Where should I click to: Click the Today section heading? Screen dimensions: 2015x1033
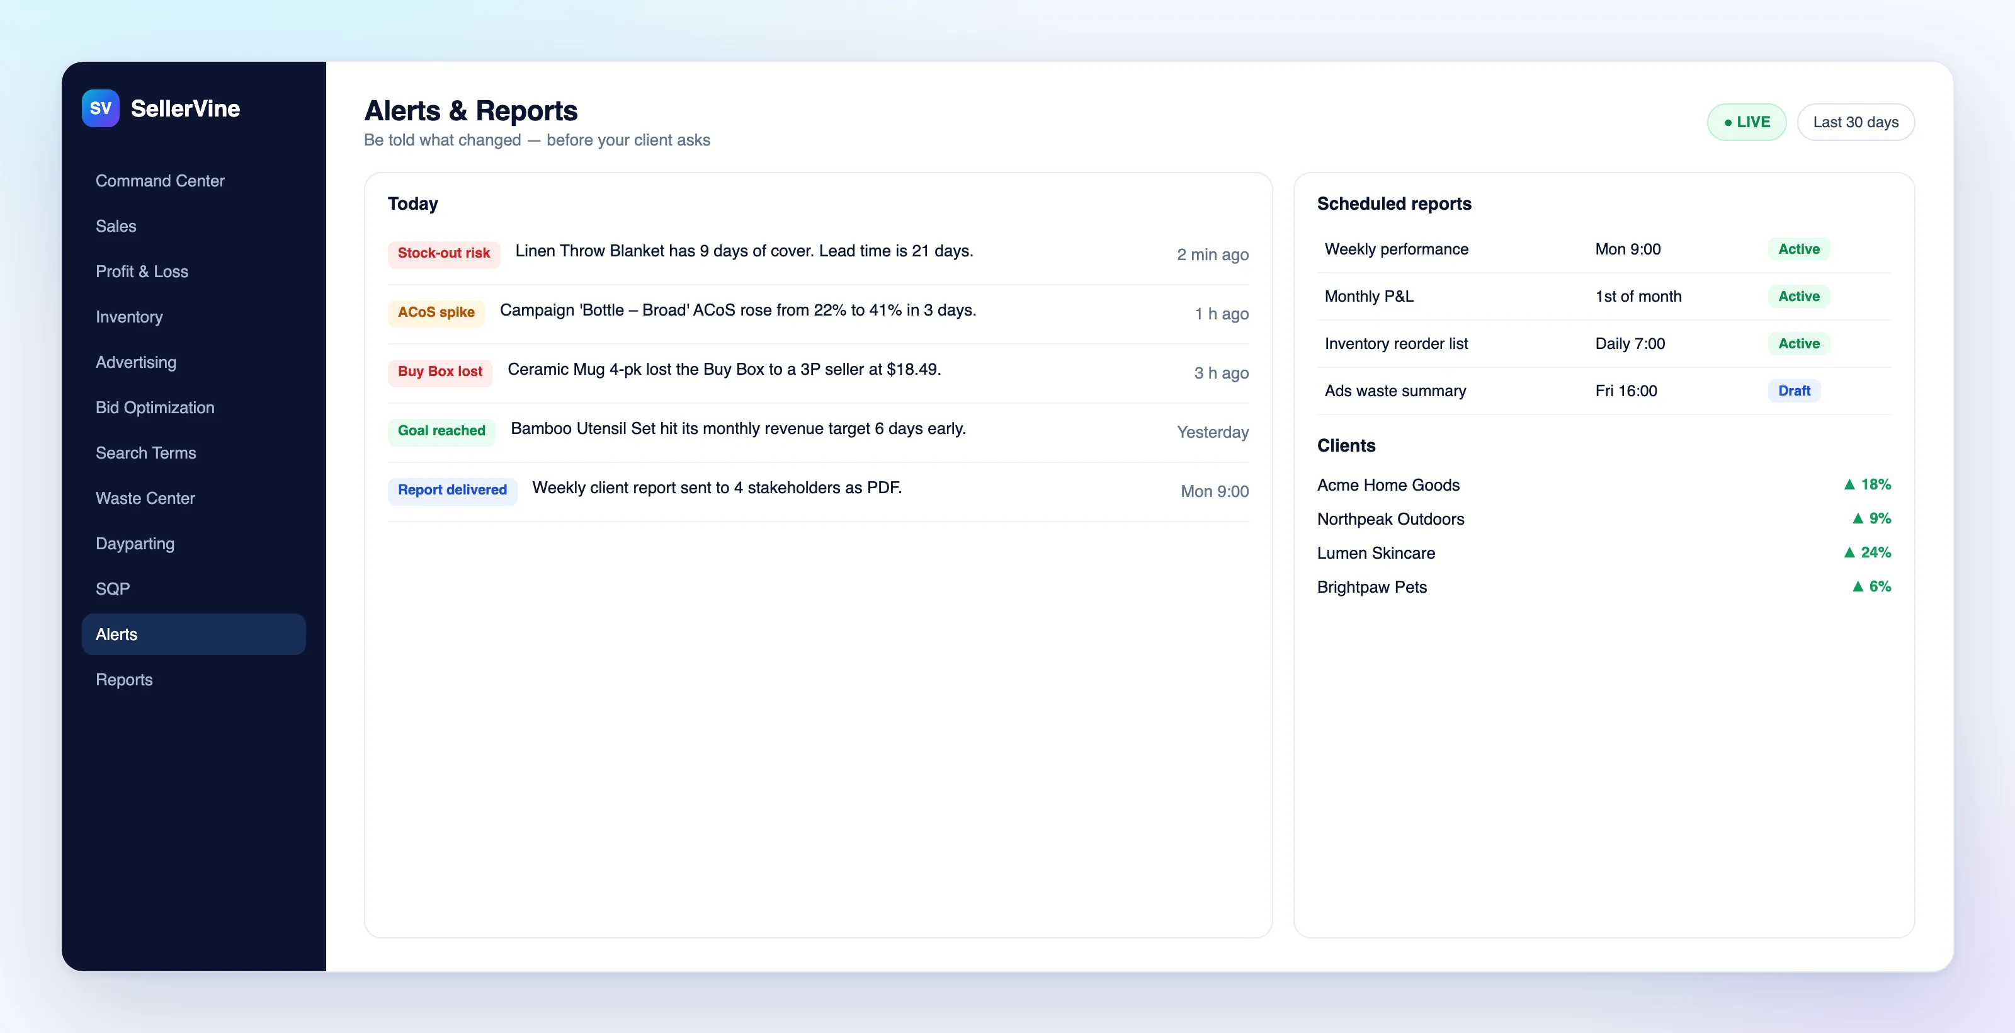point(412,204)
